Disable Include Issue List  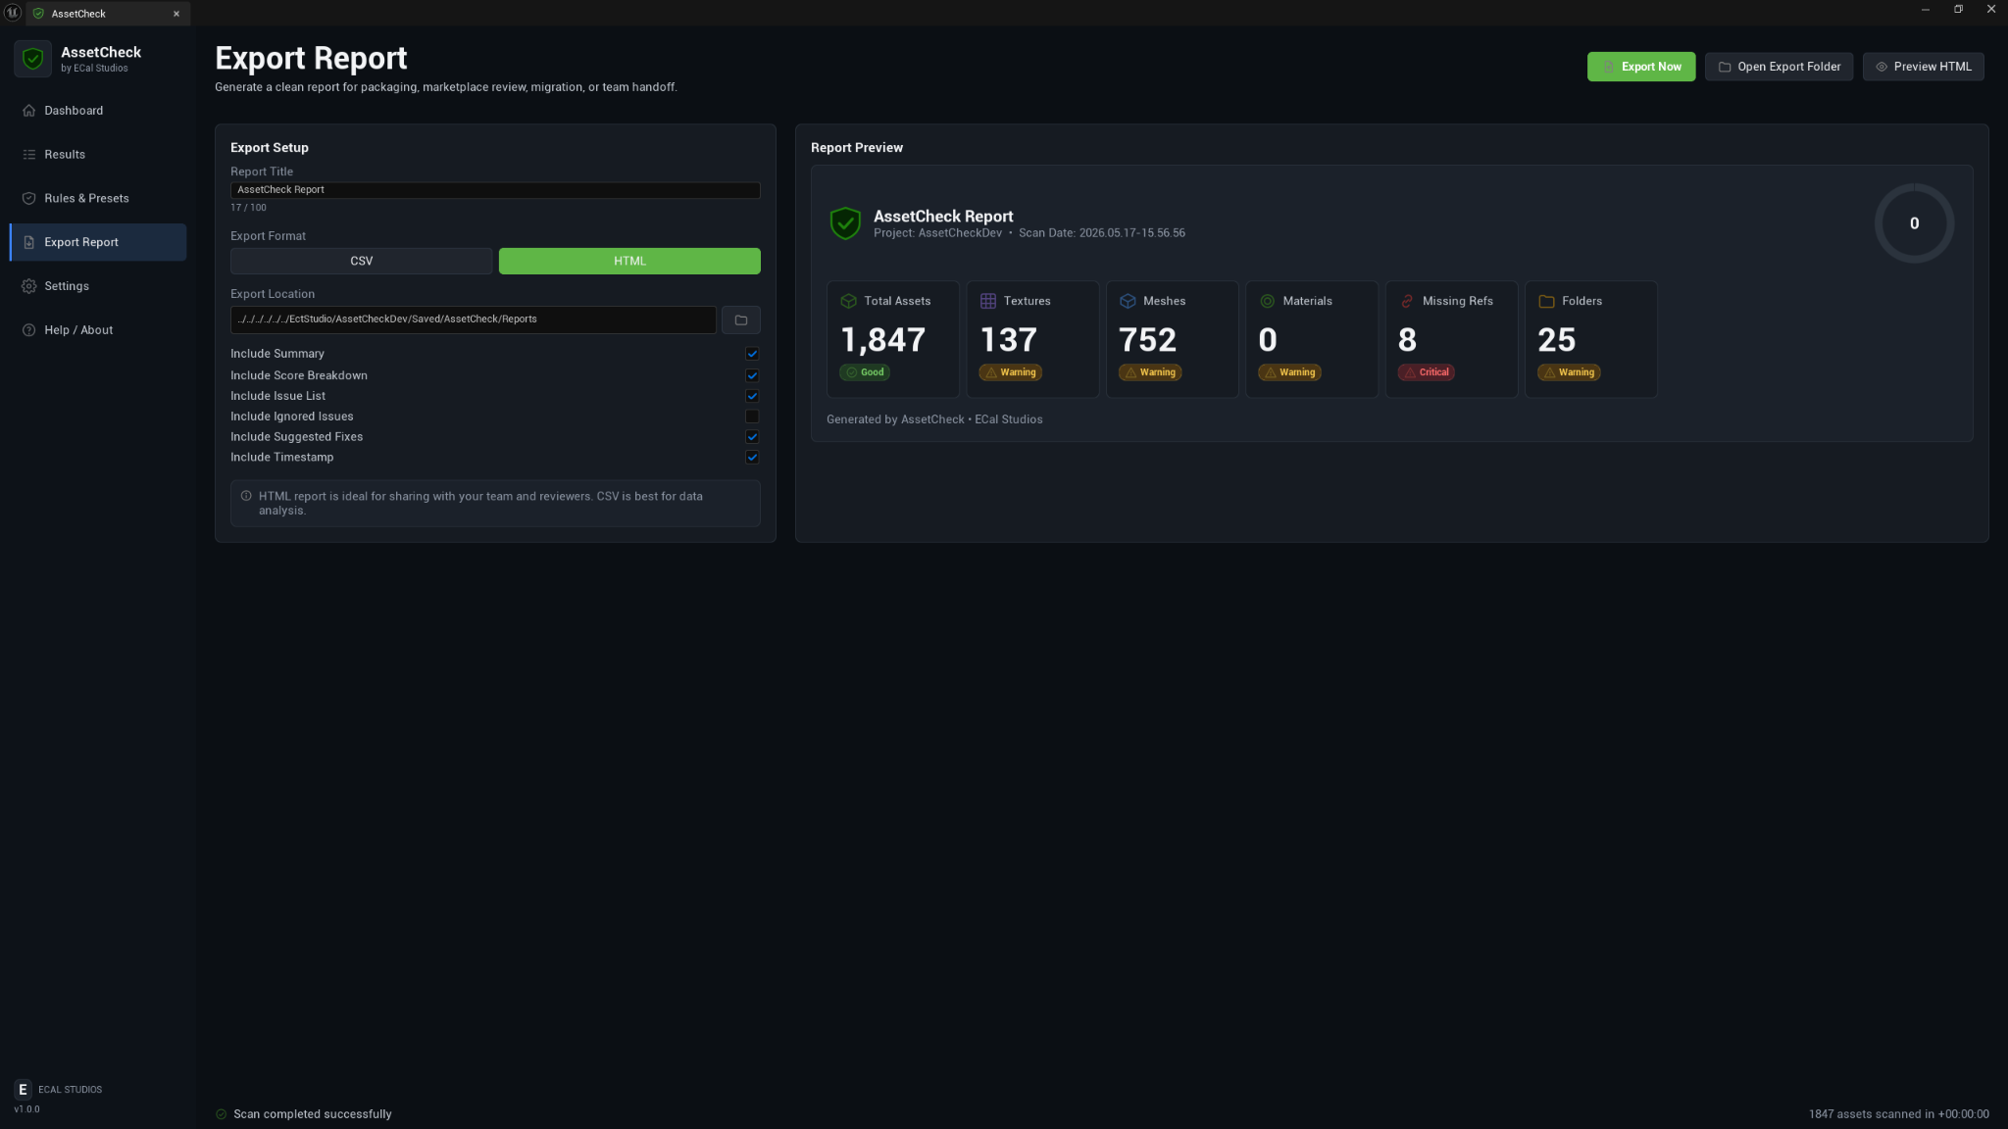pos(752,396)
